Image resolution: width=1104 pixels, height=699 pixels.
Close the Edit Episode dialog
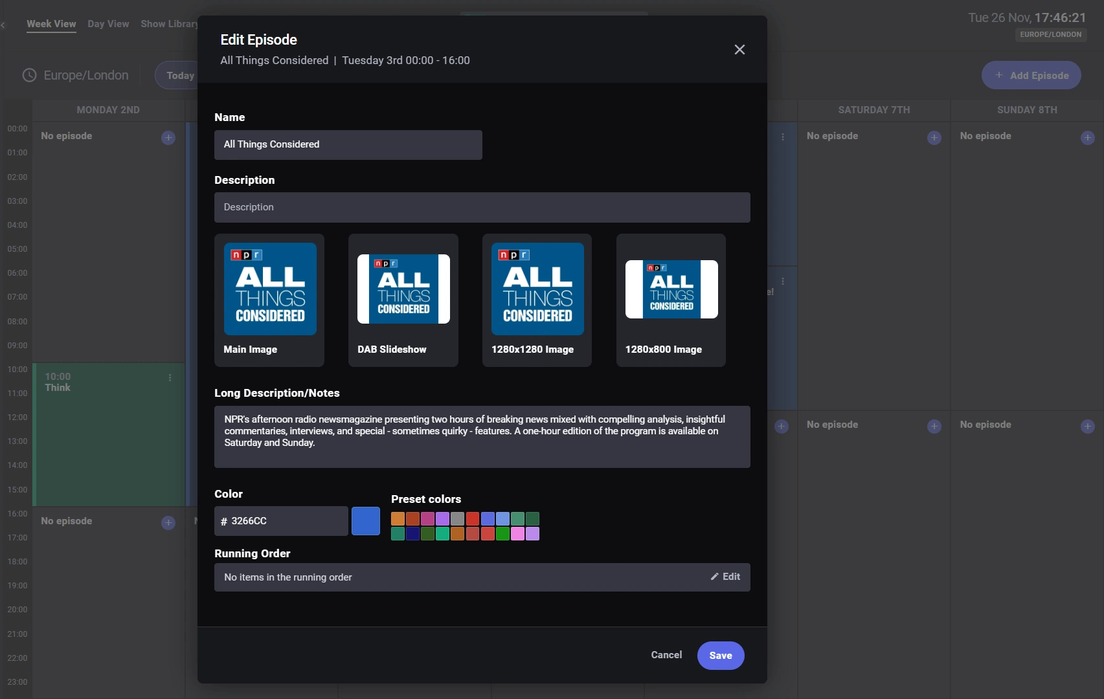(x=739, y=50)
